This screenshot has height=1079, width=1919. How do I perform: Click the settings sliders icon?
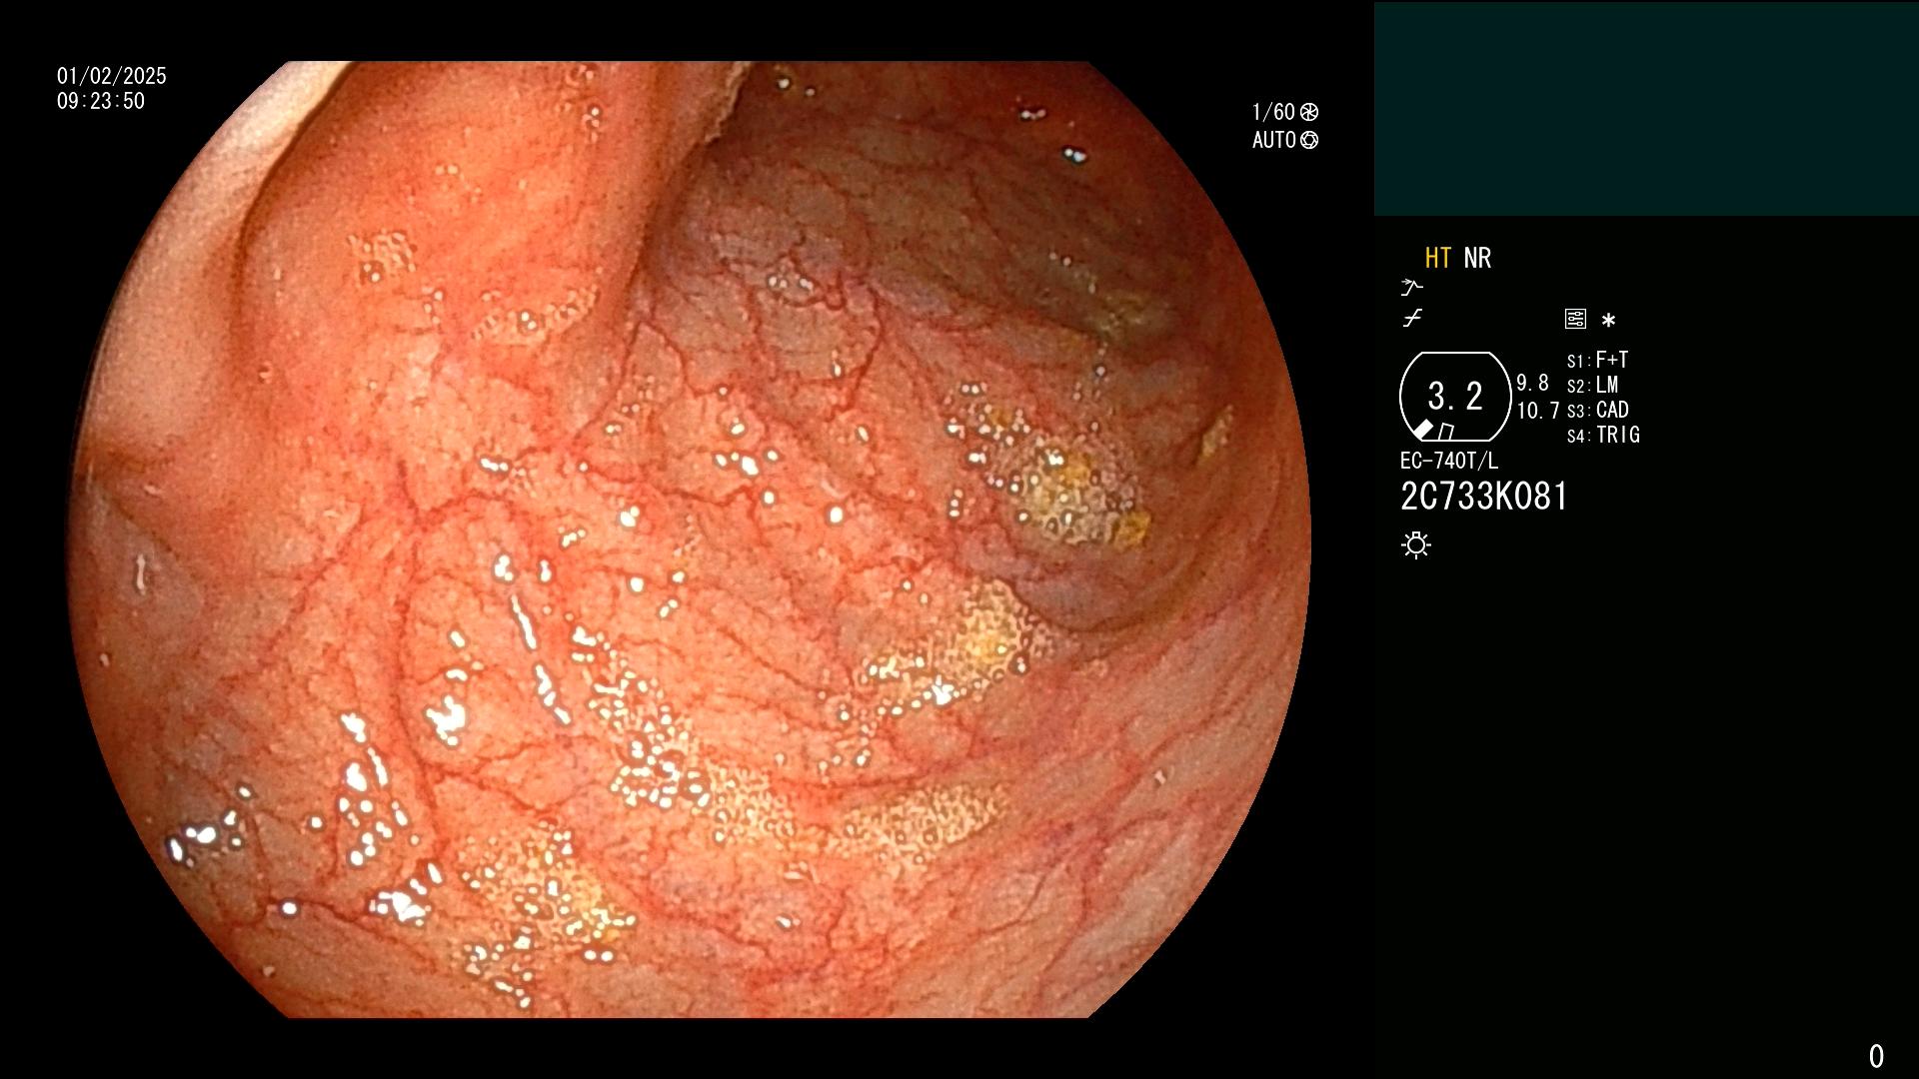1575,319
